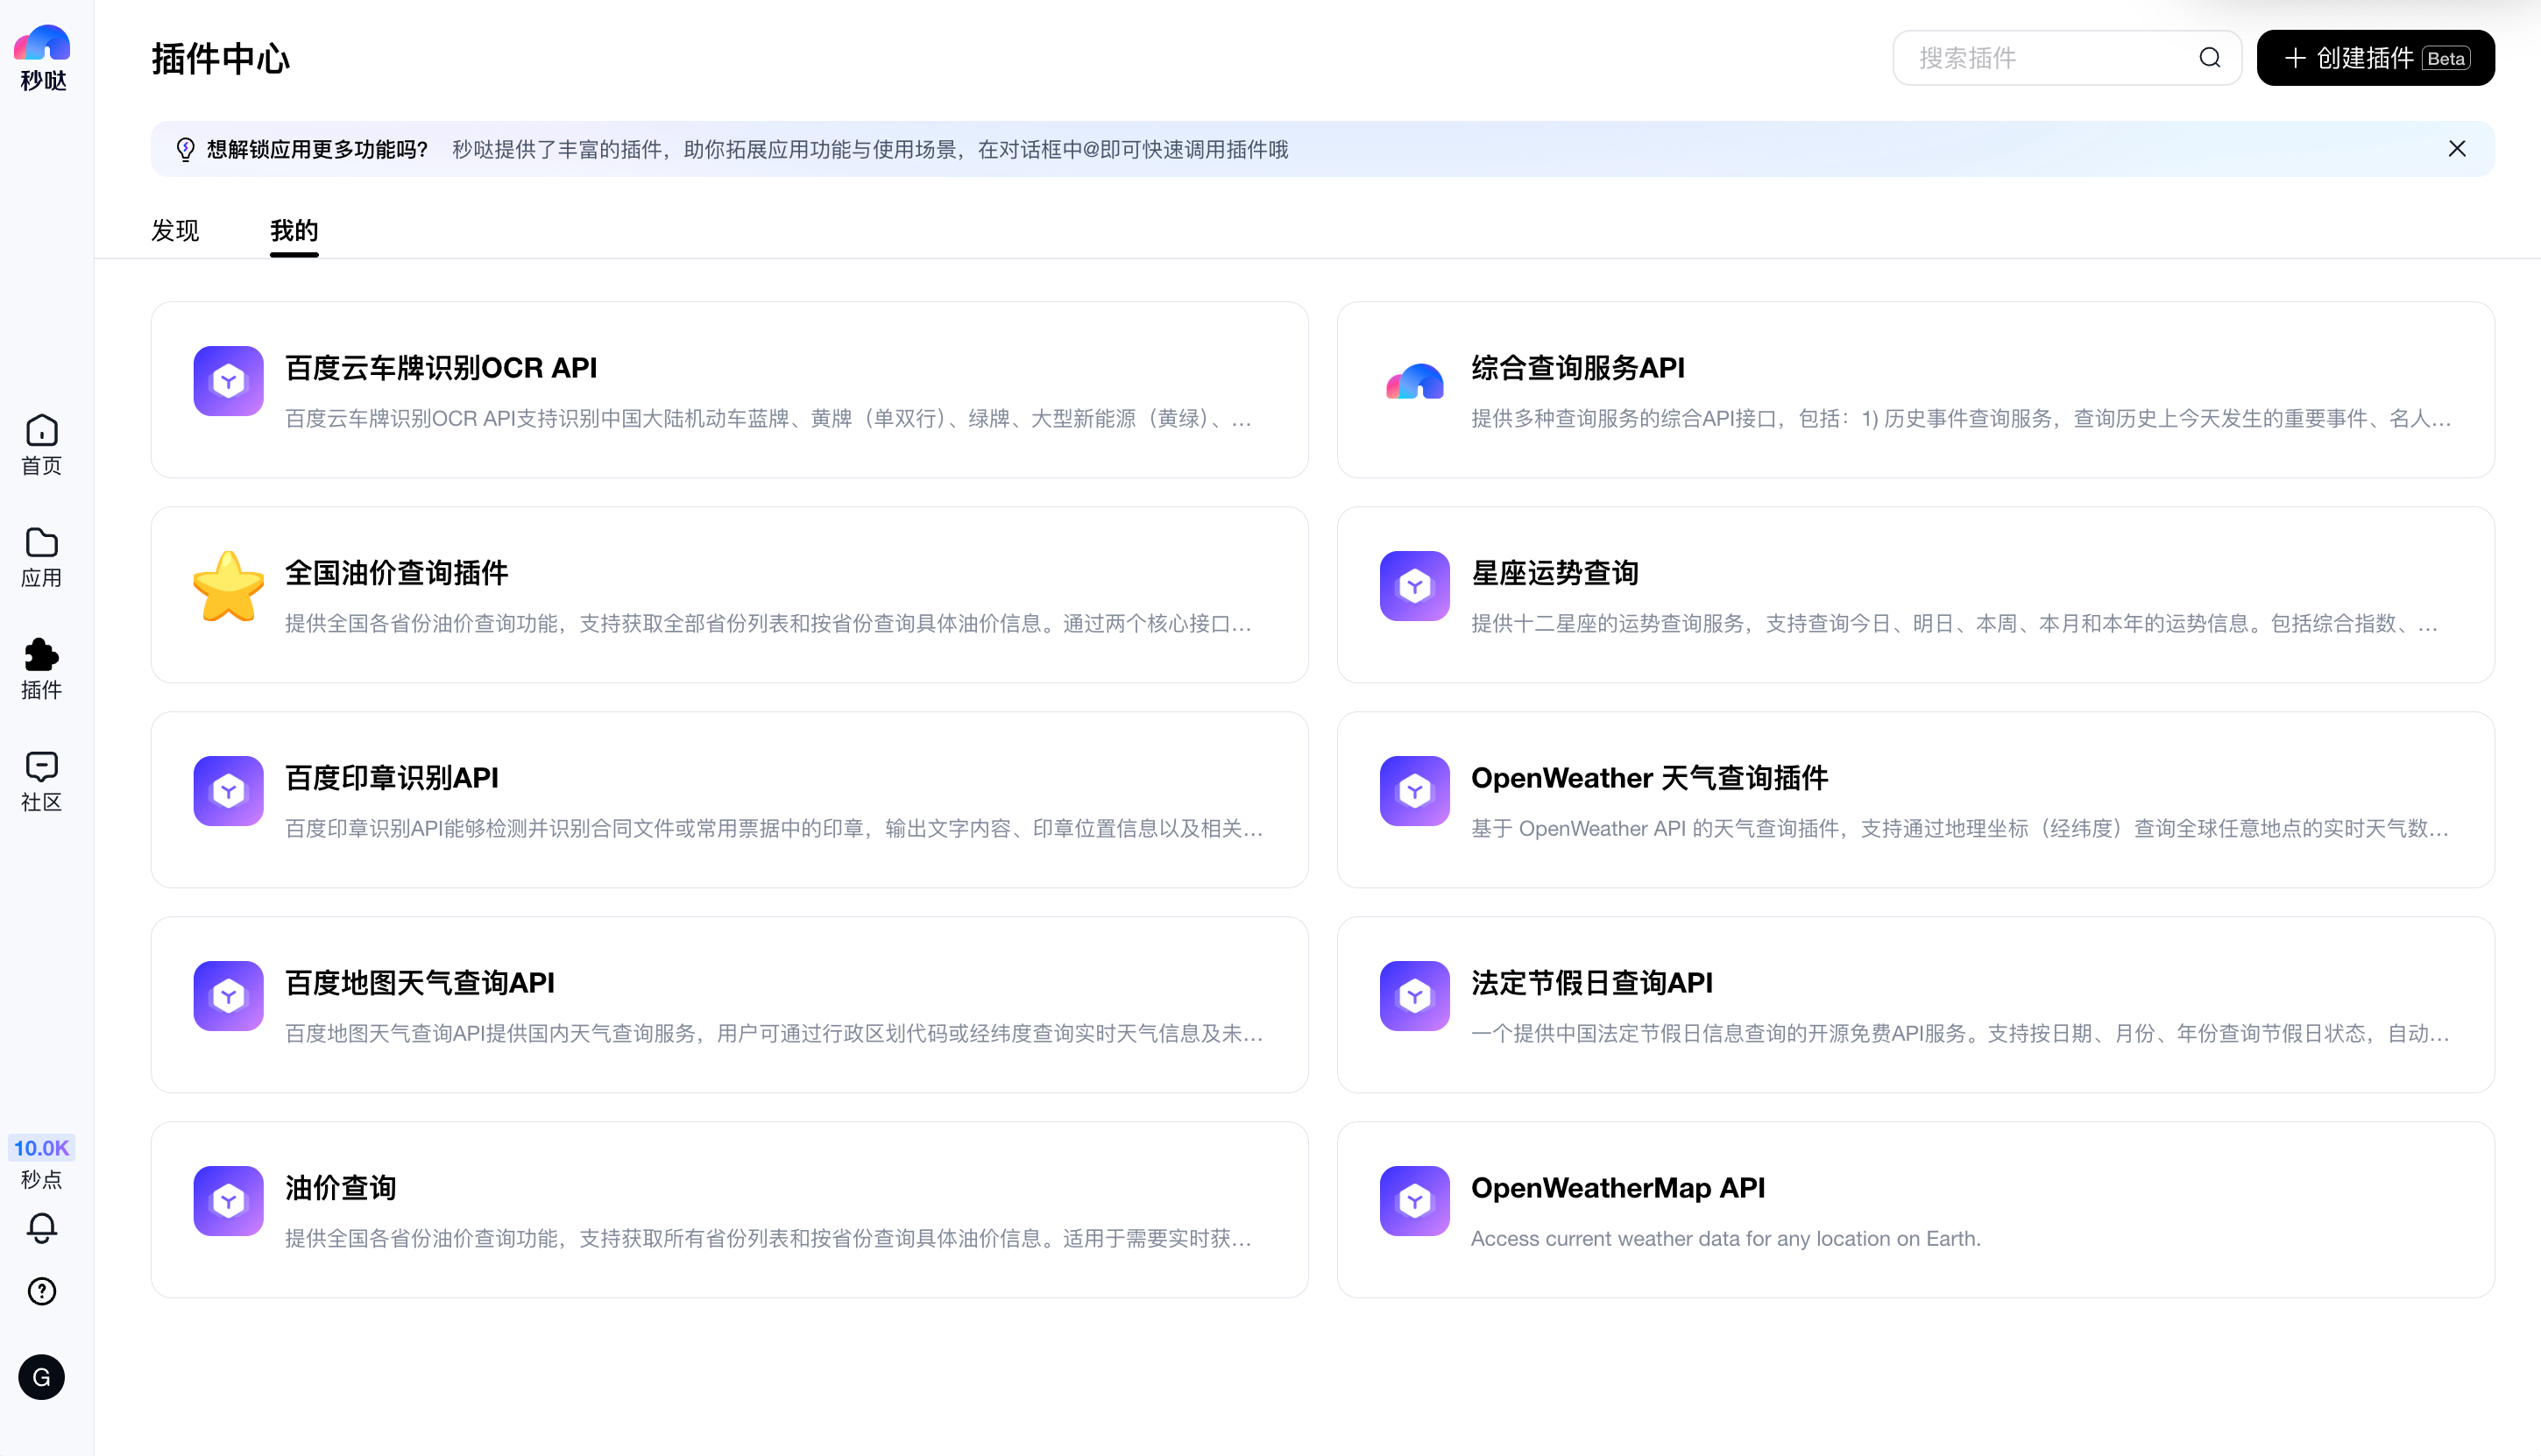Screen dimensions: 2541x1456
Task: Click the star icon of 全国油价查询插件
Action: pos(228,586)
